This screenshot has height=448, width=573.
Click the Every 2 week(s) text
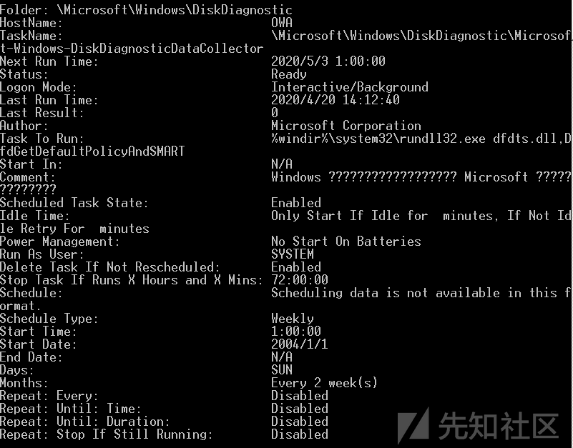324,383
